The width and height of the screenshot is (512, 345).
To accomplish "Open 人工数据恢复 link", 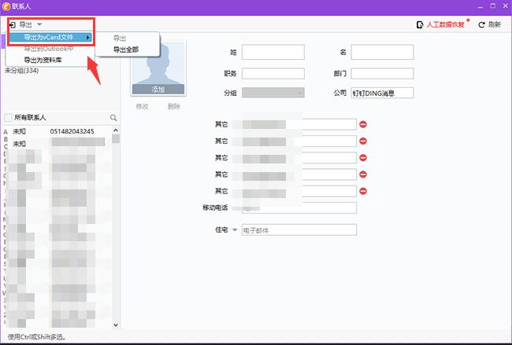I will tap(445, 25).
